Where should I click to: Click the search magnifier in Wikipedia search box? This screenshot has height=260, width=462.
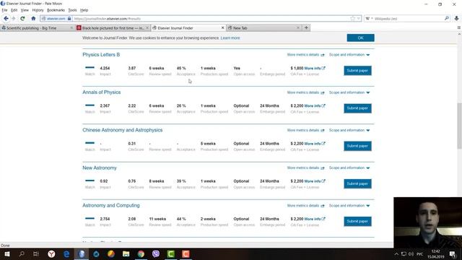point(447,19)
